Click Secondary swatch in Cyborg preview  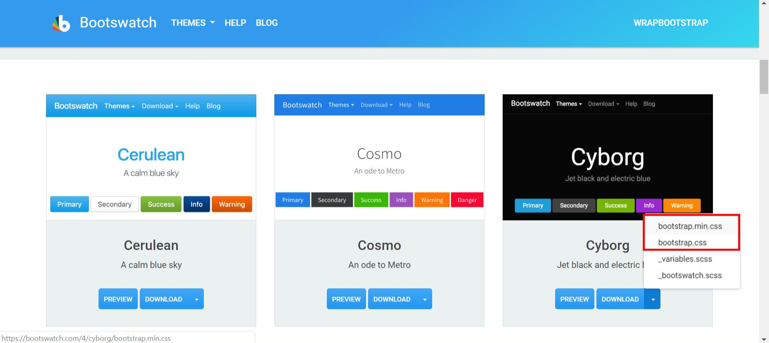(574, 205)
